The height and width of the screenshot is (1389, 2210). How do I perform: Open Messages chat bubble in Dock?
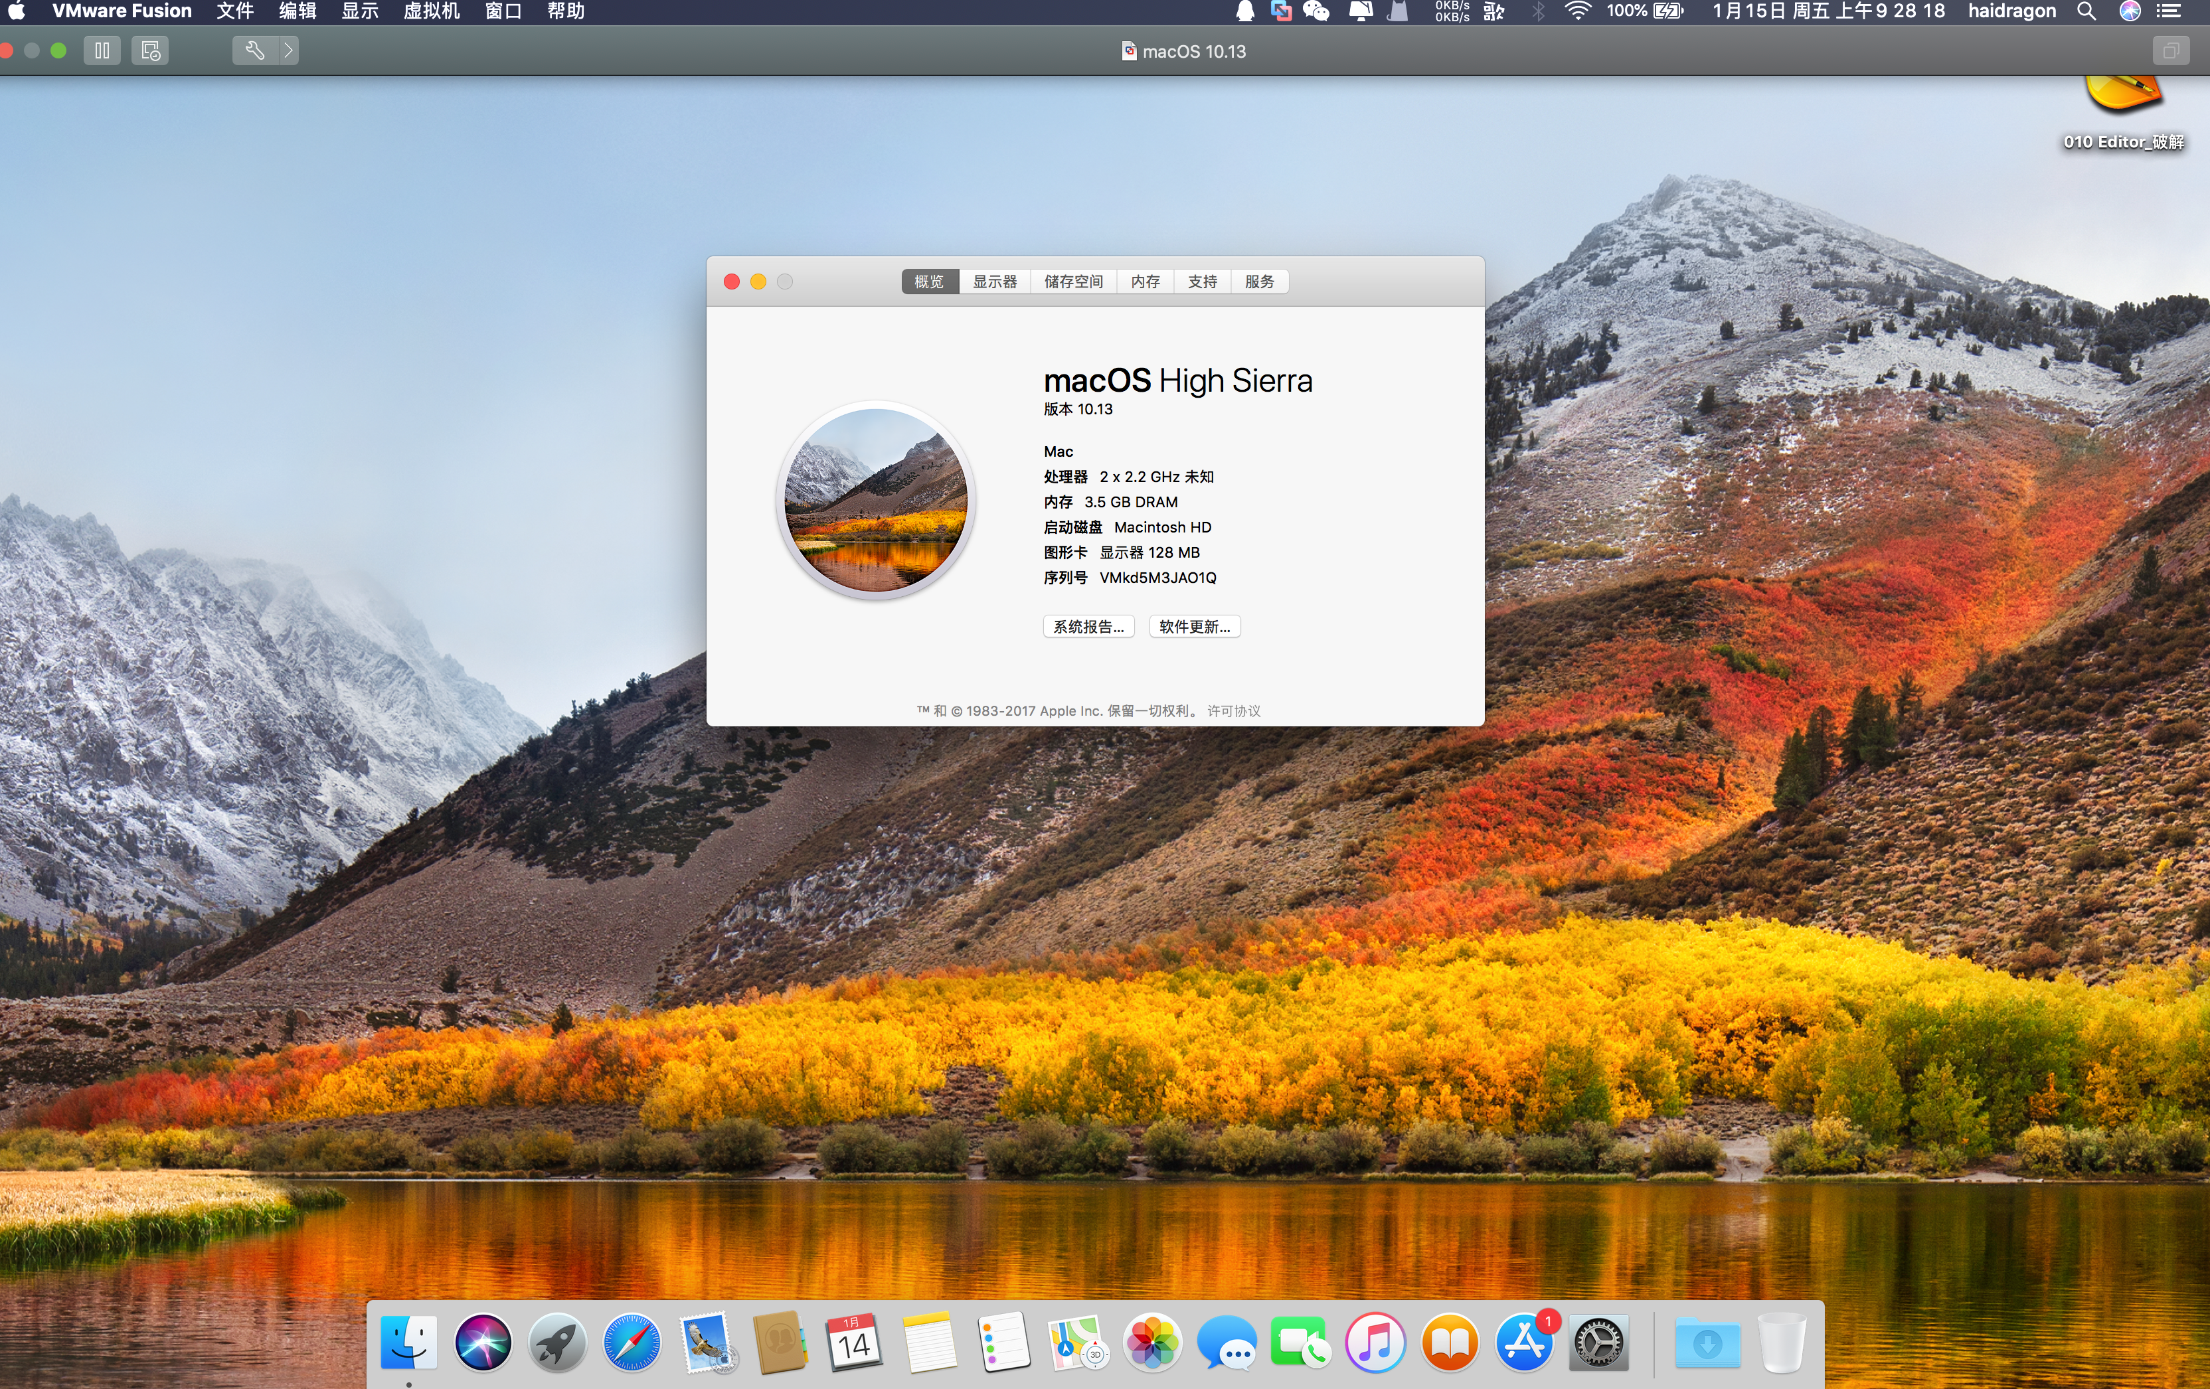pos(1227,1343)
